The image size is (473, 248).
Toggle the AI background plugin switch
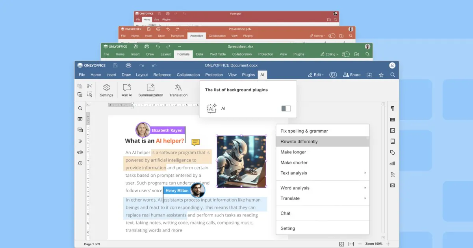(x=286, y=109)
